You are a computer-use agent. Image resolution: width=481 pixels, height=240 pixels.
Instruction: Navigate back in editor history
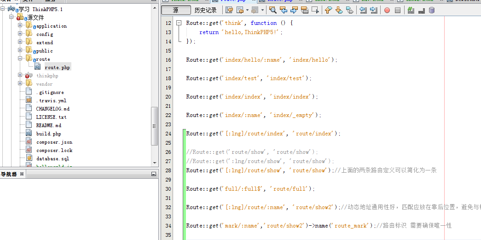pos(240,10)
